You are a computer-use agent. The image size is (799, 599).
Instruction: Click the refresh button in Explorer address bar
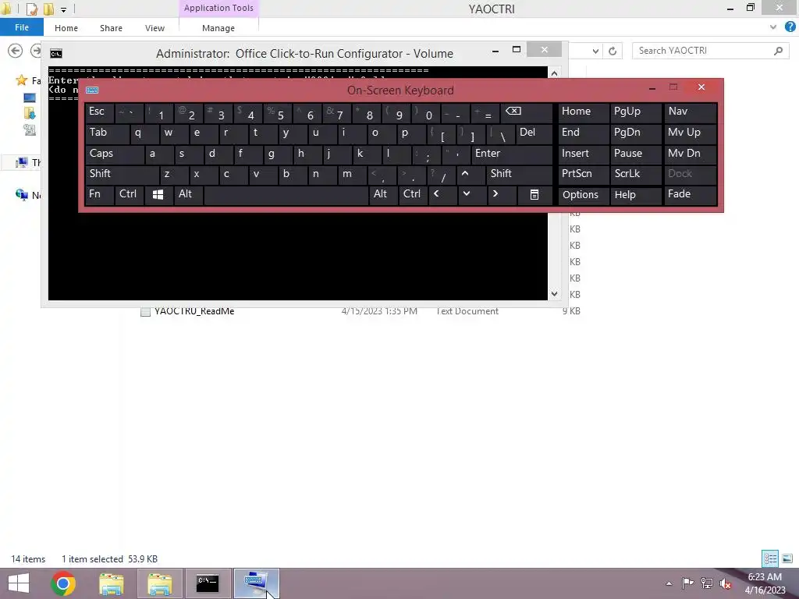click(613, 51)
